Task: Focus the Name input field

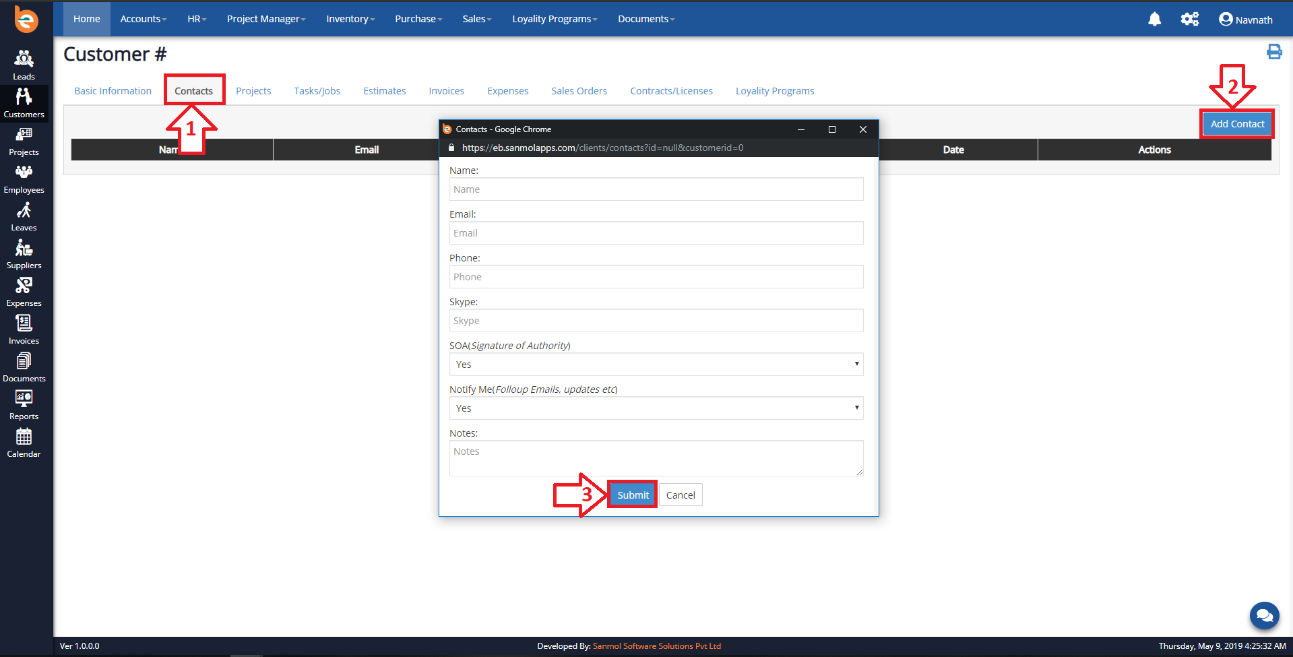Action: click(x=656, y=189)
